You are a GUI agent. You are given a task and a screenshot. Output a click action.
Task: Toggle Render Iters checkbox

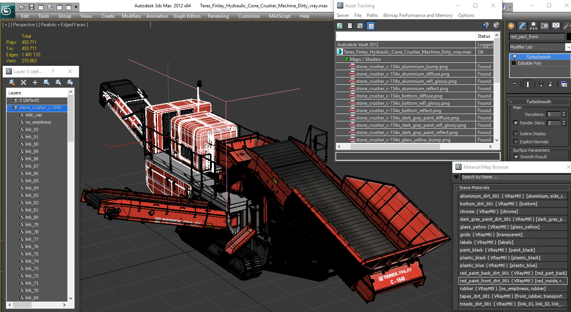pos(516,123)
